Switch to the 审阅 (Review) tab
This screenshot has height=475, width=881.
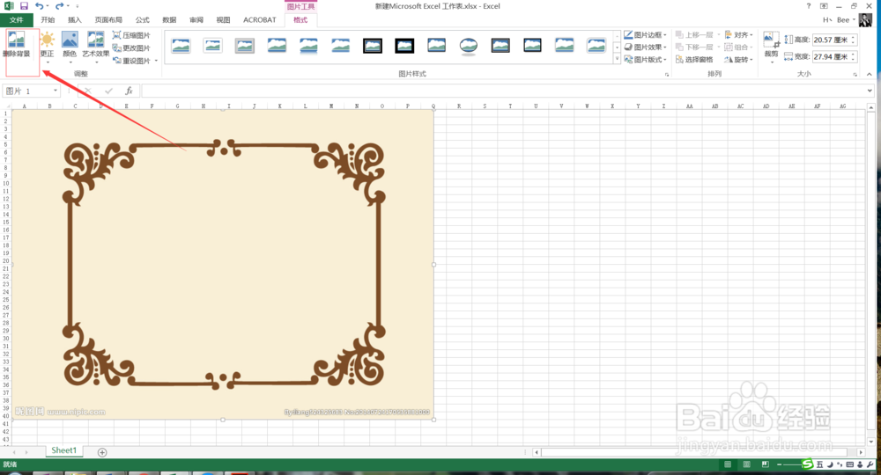pos(196,19)
